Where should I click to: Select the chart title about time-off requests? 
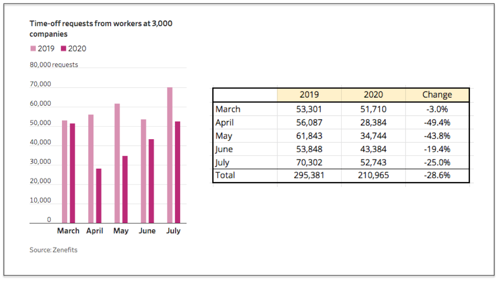(x=101, y=29)
